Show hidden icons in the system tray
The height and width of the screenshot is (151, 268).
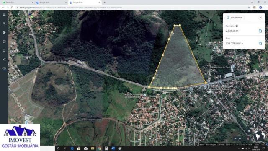239,148
